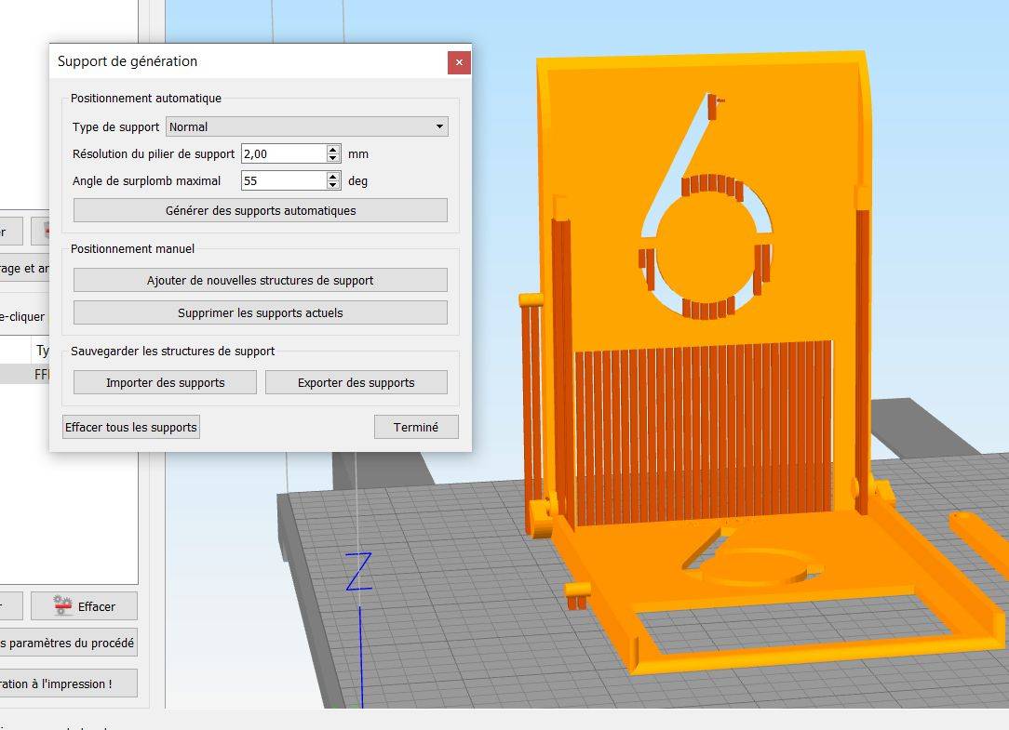Click the pillar resolution field showing 2,00
Viewport: 1009px width, 730px height.
tap(283, 153)
